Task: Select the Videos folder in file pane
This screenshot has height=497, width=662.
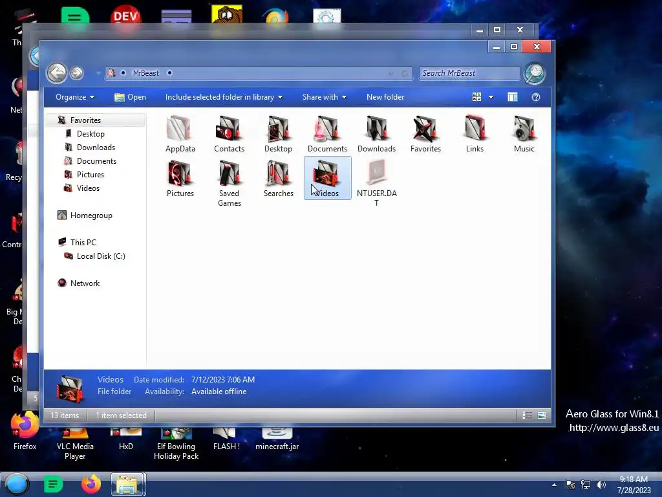Action: coord(327,178)
